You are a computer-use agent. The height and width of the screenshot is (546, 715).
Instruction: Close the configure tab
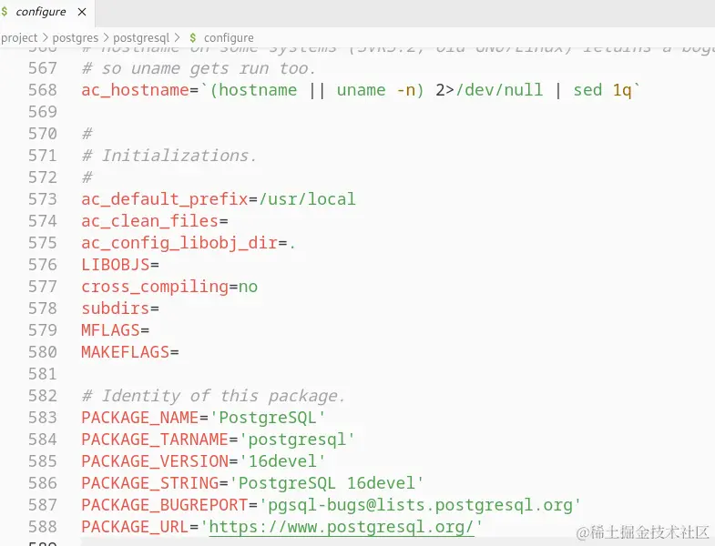(82, 12)
